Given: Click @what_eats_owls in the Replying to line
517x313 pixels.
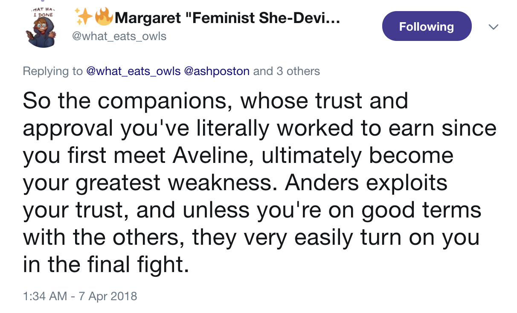Looking at the screenshot, I should pos(133,71).
